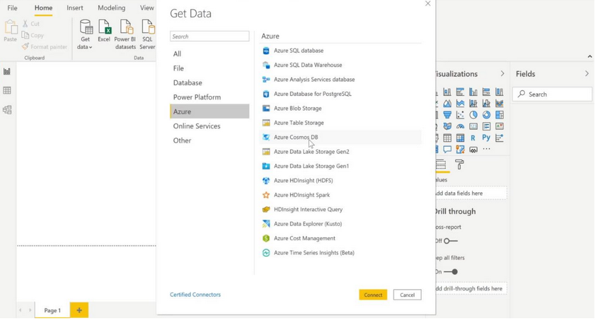Select the multi-row card visualization
This screenshot has height=320, width=595.
[486, 127]
